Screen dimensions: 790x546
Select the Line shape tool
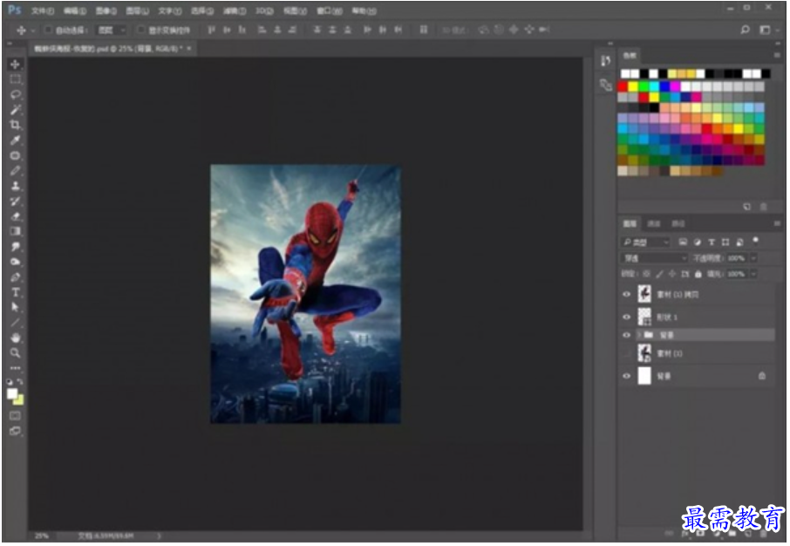point(15,323)
